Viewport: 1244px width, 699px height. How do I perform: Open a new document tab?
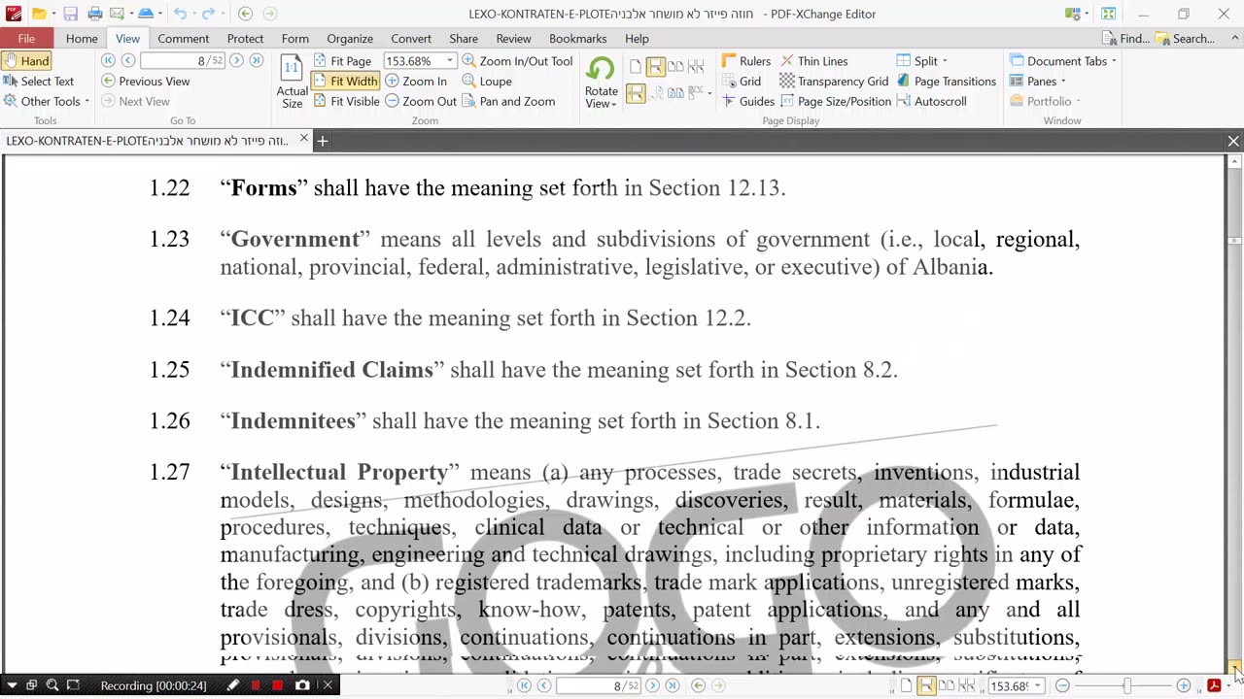coord(323,142)
